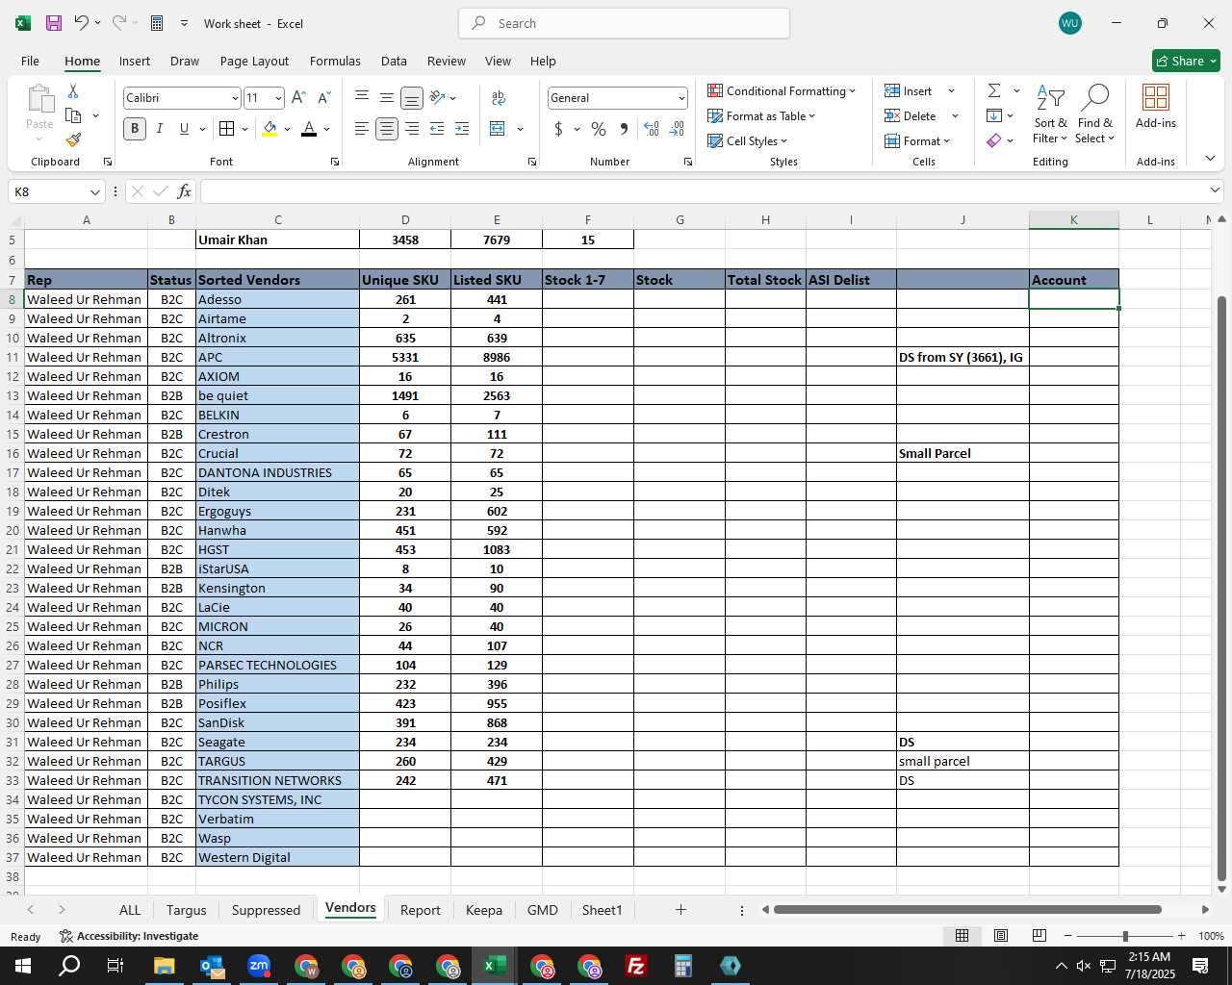Open FileZilla from taskbar

pos(635,966)
